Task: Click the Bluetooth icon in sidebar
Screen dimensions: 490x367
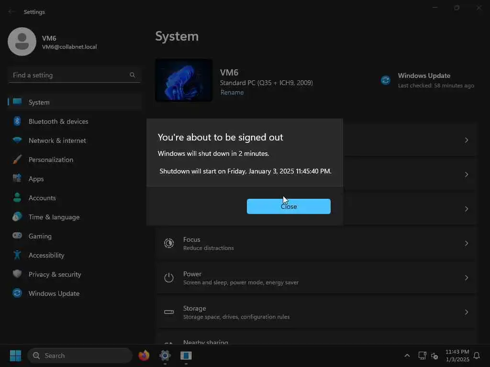Action: [x=17, y=121]
